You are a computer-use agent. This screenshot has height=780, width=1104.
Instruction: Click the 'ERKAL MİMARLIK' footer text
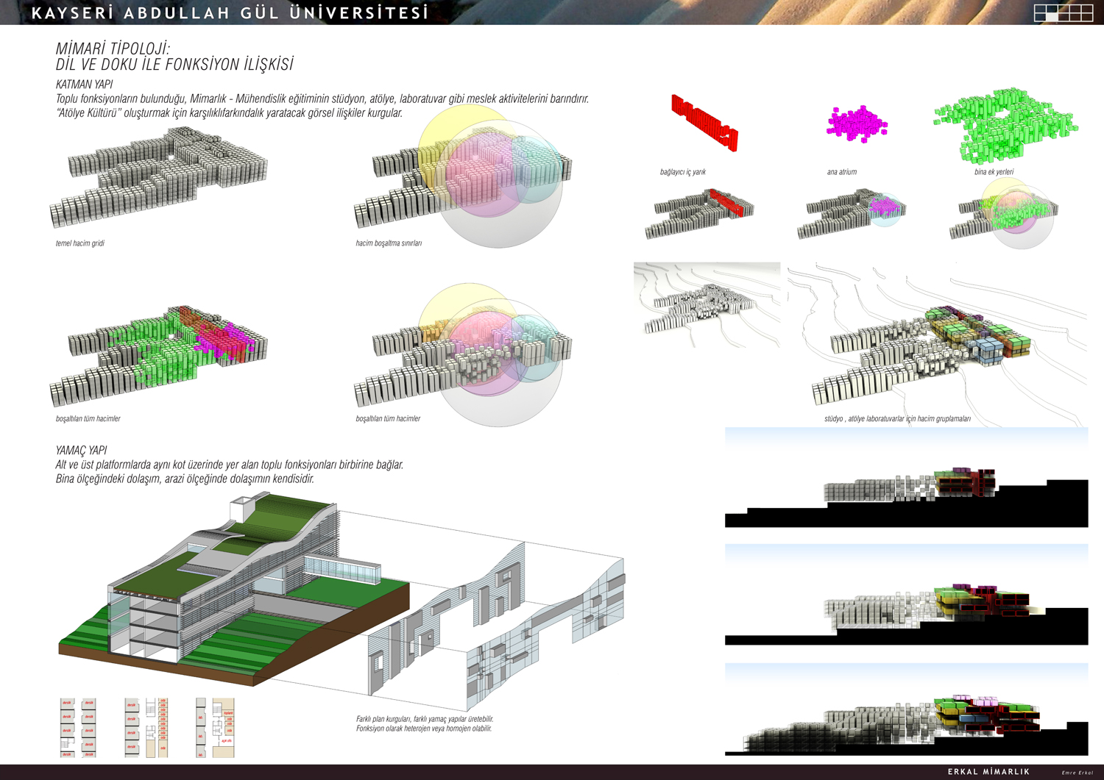pos(988,772)
